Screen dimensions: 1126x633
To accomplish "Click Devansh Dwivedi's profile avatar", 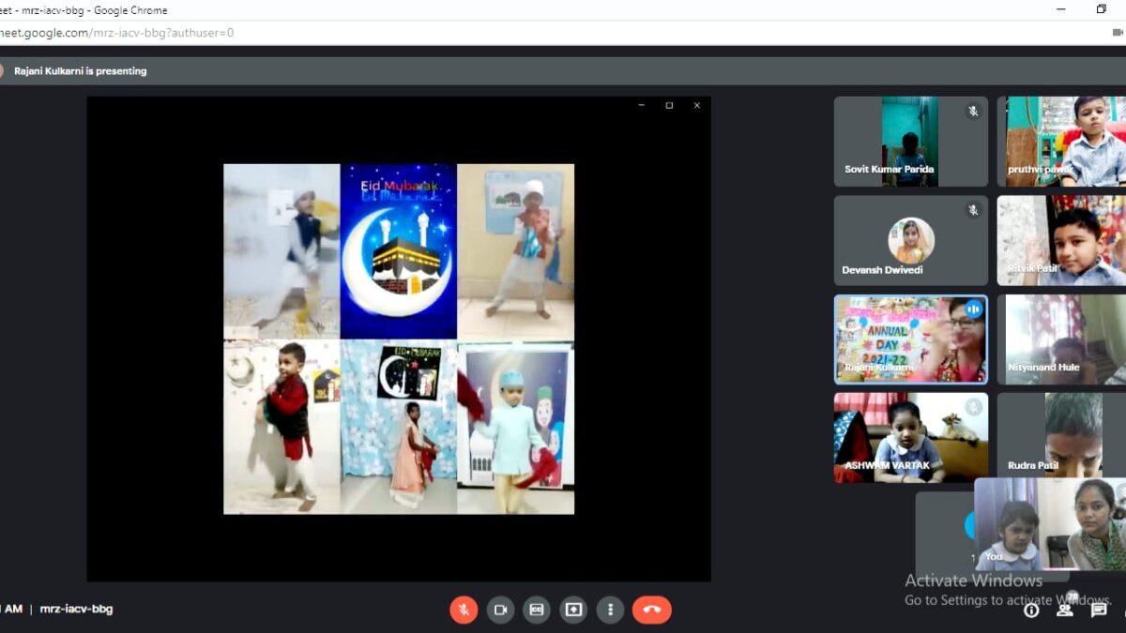I will point(911,241).
